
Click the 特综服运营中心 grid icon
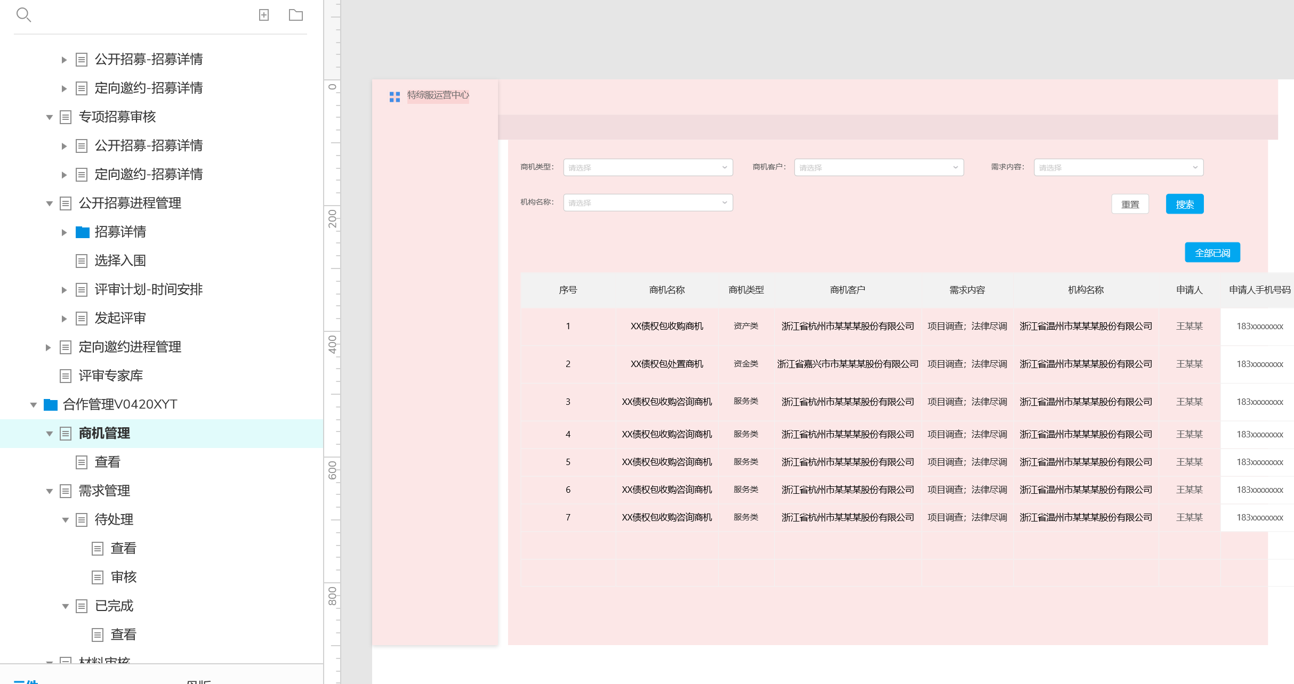(x=395, y=96)
